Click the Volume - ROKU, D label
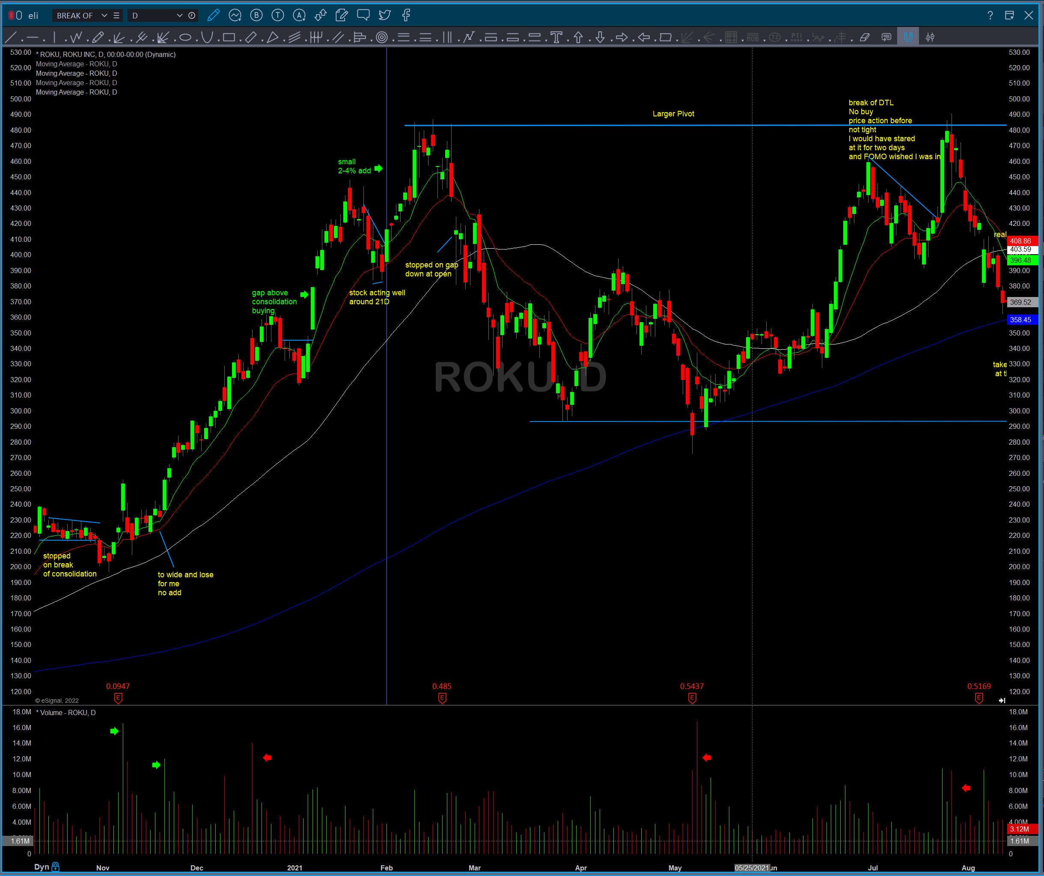1044x876 pixels. (x=66, y=713)
